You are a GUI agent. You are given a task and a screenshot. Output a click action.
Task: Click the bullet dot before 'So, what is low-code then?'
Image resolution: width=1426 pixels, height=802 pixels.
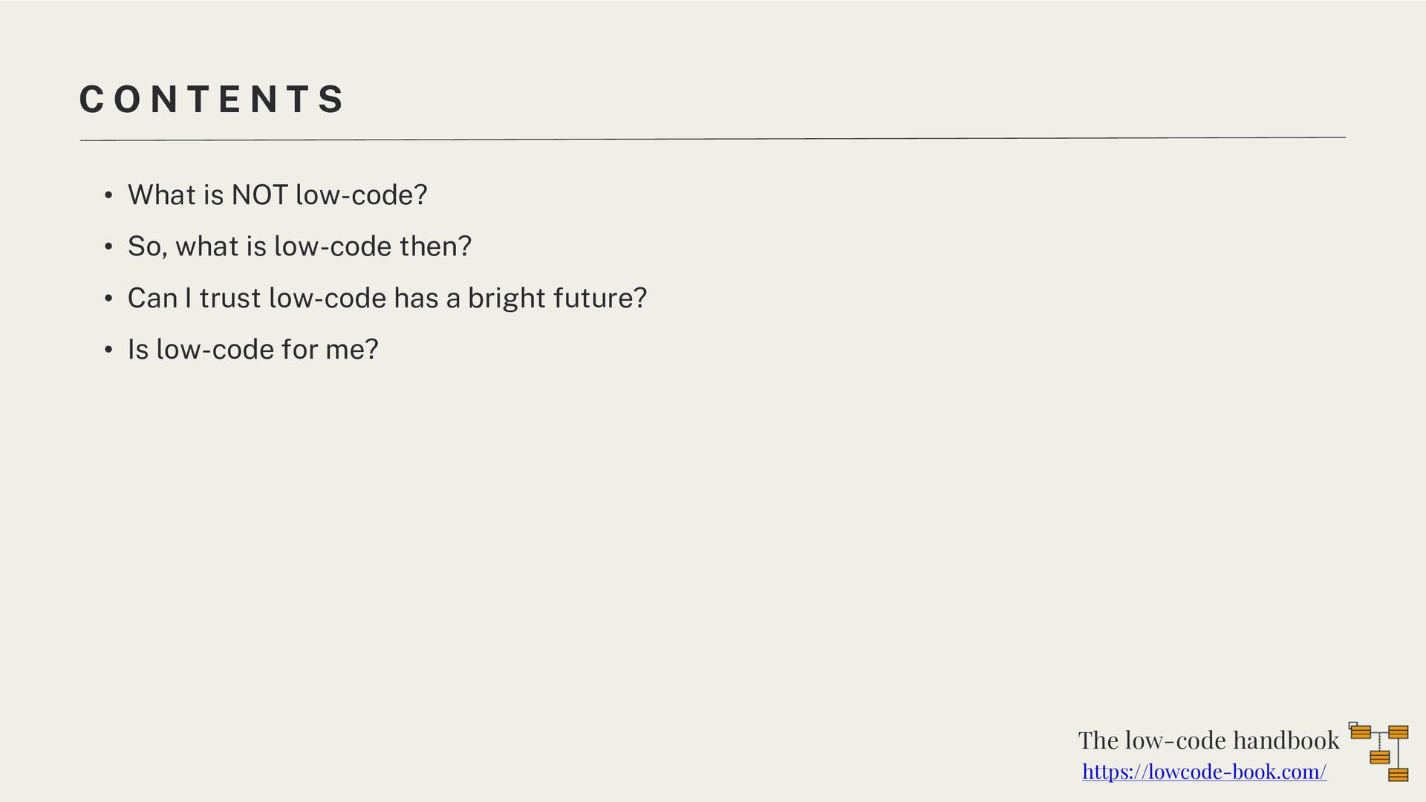pyautogui.click(x=108, y=247)
